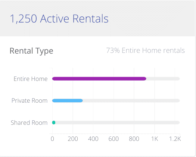Image resolution: width=196 pixels, height=157 pixels.
Task: Click the purple Entire Home bar
Action: (99, 79)
